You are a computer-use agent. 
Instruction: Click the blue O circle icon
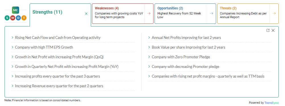click(x=18, y=18)
